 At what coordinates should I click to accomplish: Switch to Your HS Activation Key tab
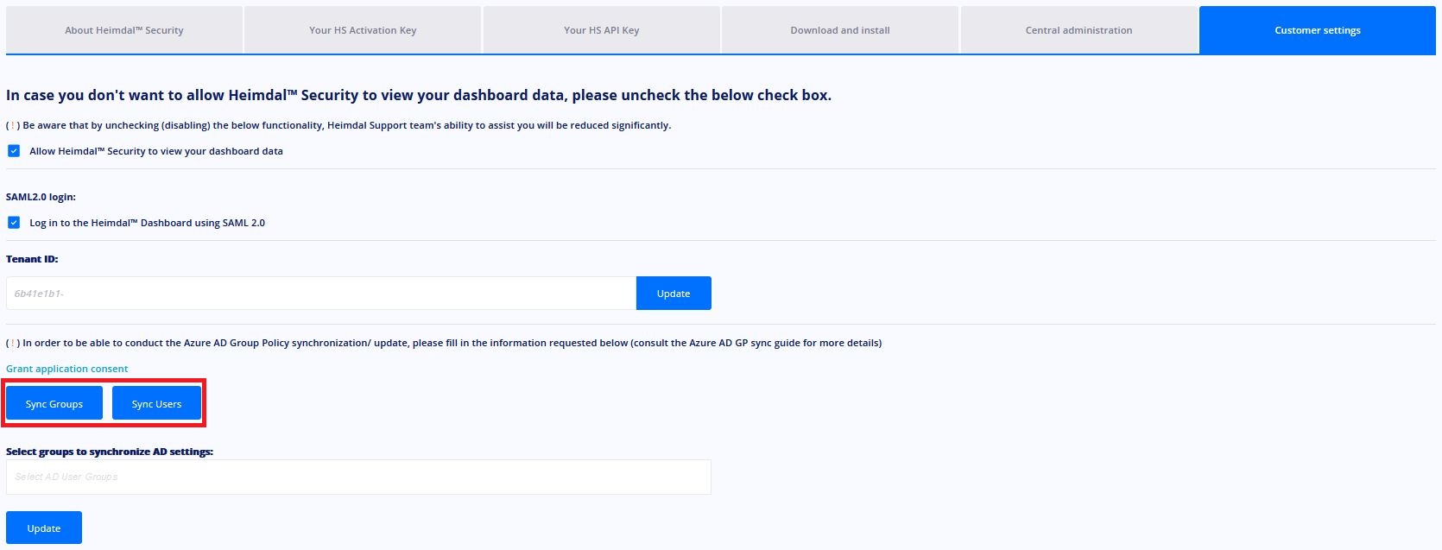(363, 30)
